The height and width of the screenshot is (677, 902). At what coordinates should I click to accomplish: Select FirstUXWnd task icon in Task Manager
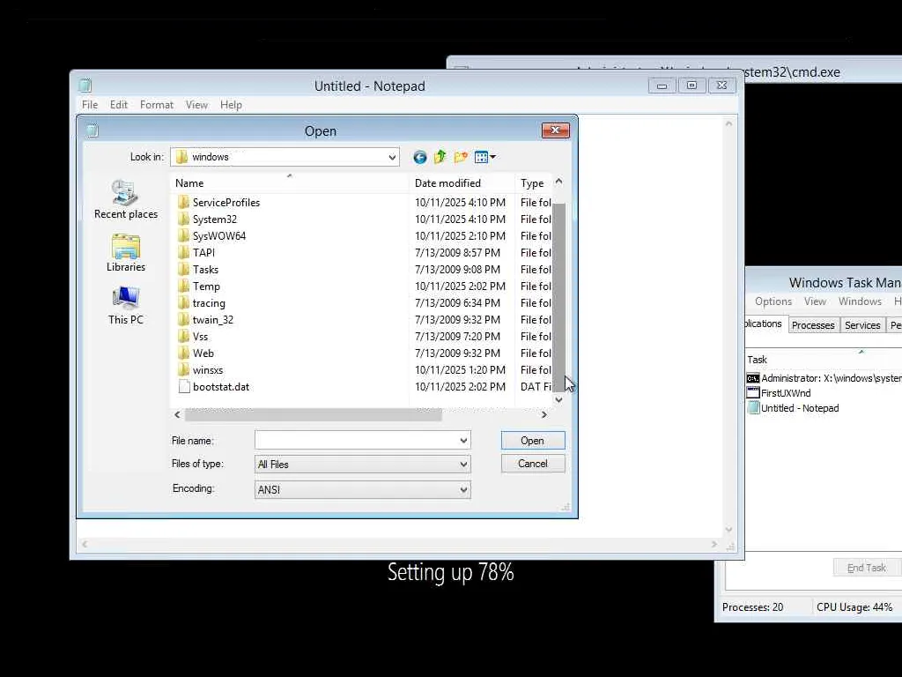coord(752,392)
